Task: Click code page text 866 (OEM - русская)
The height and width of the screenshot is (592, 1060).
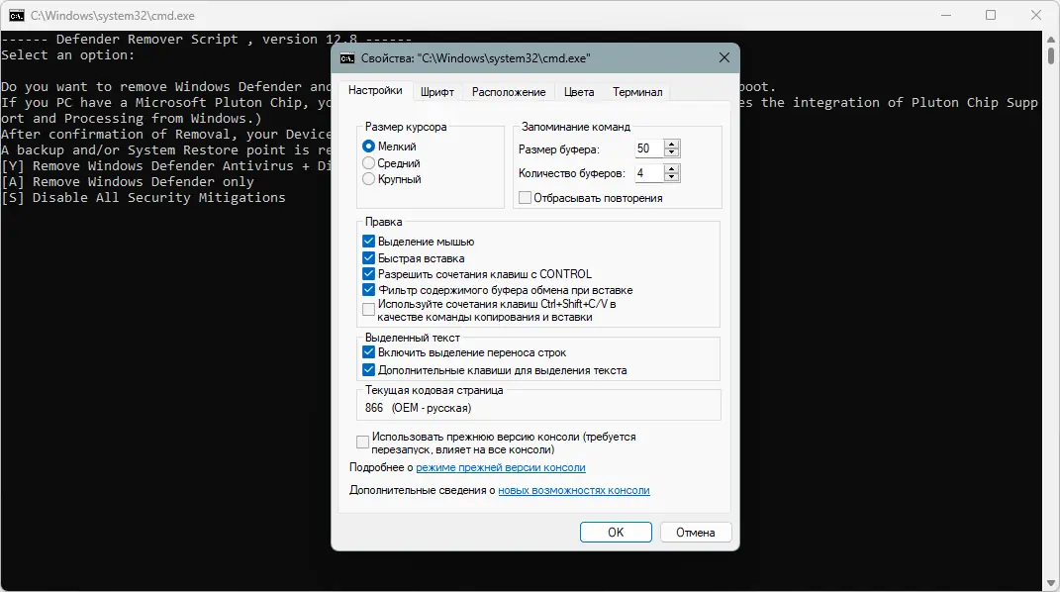Action: [x=419, y=408]
